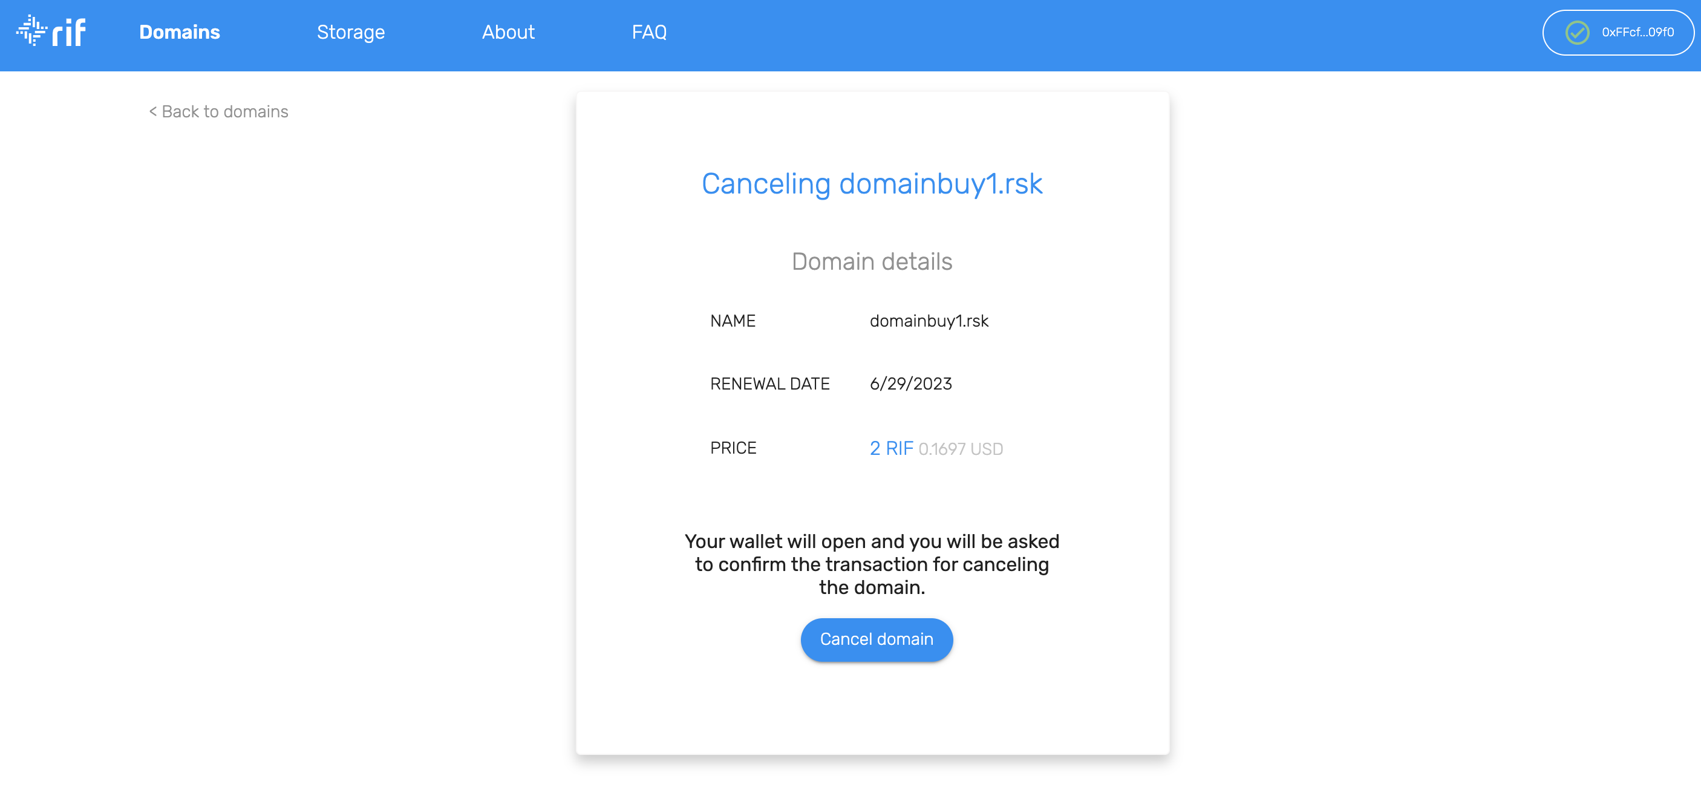The width and height of the screenshot is (1701, 790).
Task: Click the RIF platform logo symbol
Action: point(33,31)
